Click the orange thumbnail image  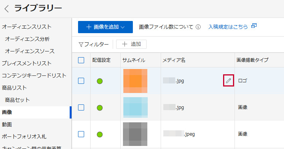(x=135, y=81)
